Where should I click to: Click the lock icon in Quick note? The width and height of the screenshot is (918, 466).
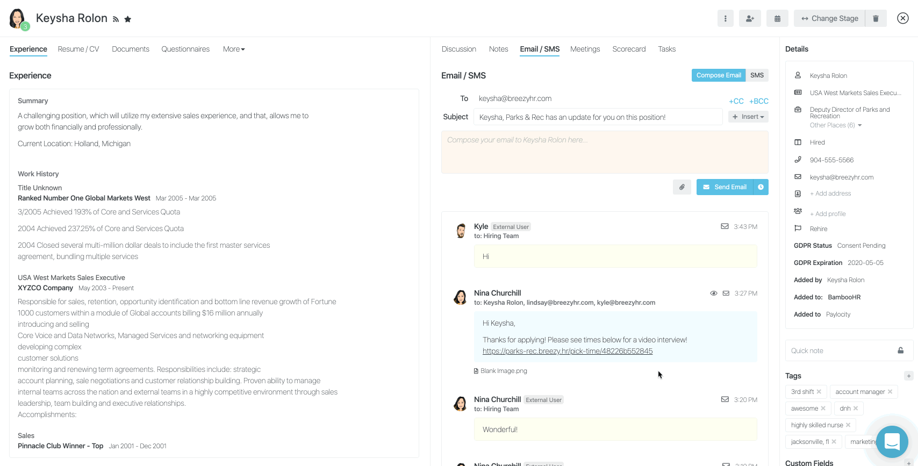click(x=901, y=350)
